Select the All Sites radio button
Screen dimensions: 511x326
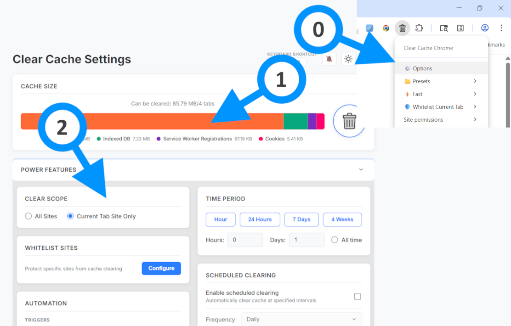(28, 216)
